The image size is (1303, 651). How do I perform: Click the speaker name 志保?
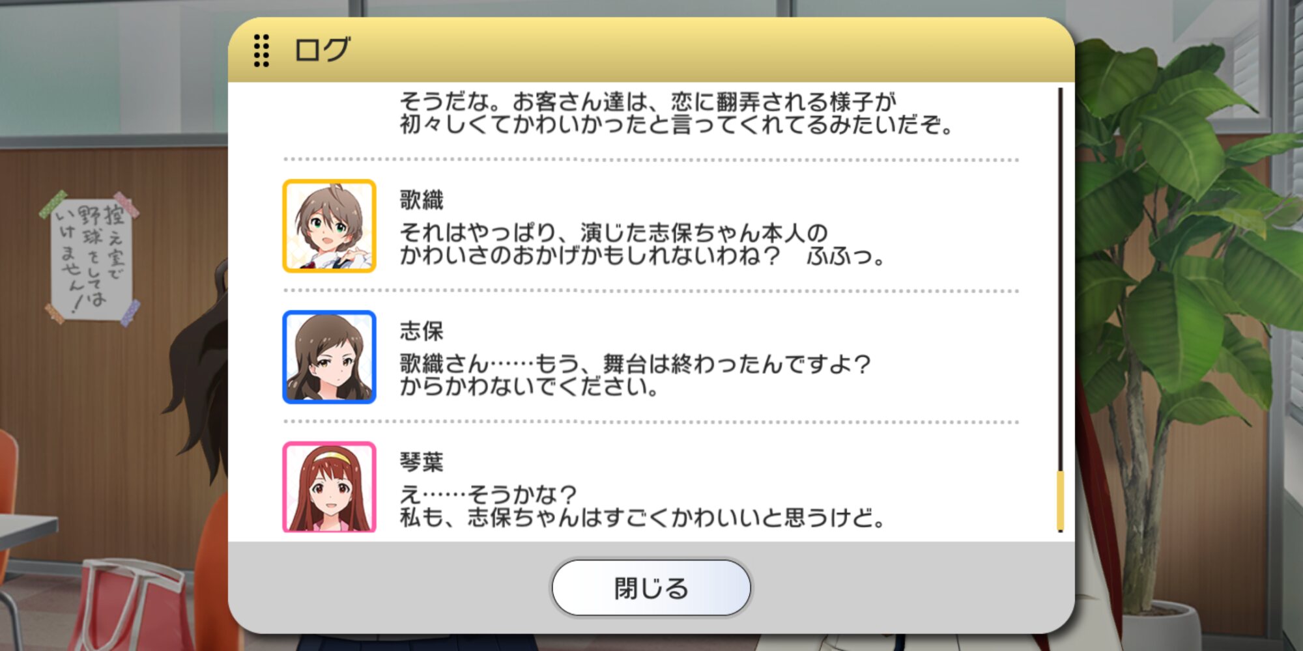click(x=422, y=331)
